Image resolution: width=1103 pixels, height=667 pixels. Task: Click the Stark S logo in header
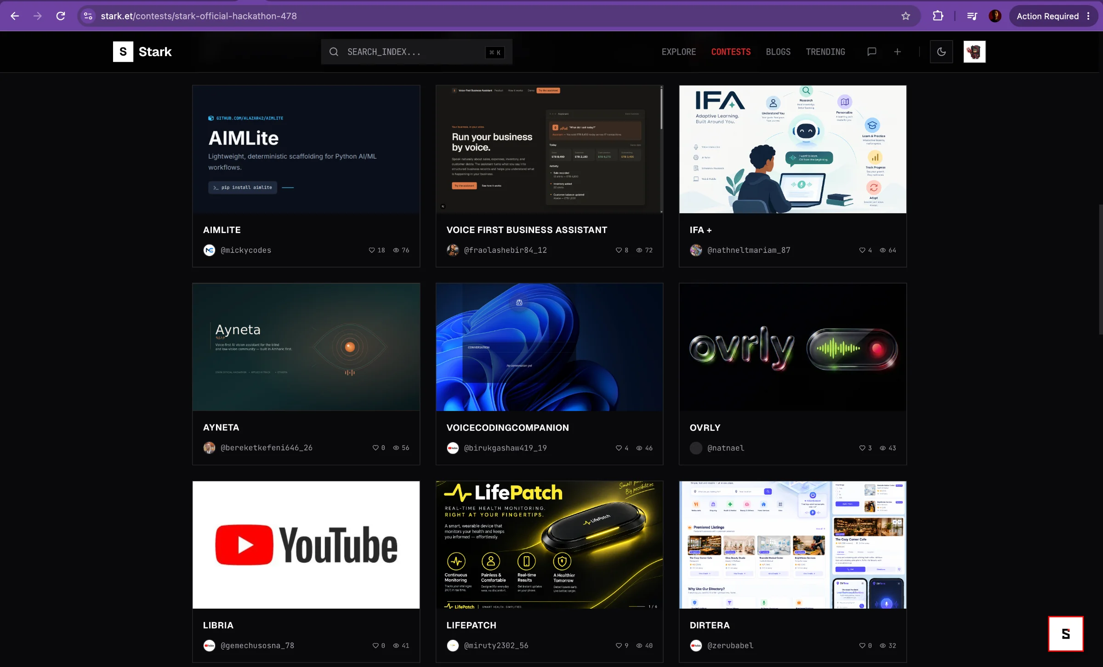(123, 51)
